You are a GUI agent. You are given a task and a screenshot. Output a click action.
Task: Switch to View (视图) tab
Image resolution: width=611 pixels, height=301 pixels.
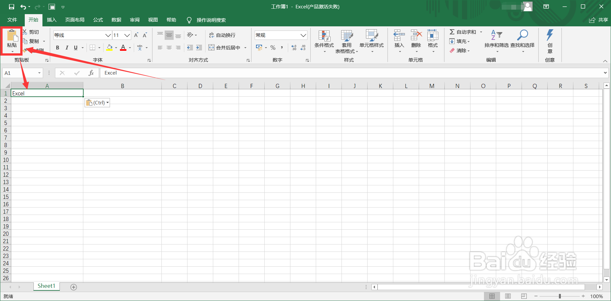coord(153,20)
